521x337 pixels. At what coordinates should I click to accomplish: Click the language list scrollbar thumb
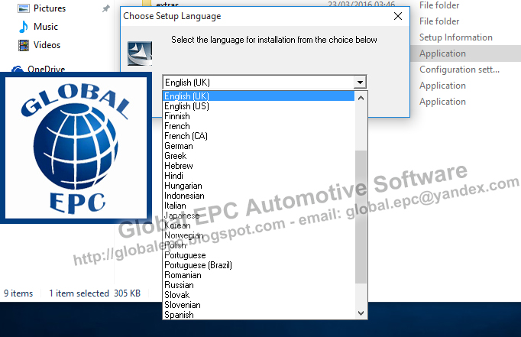pos(361,217)
